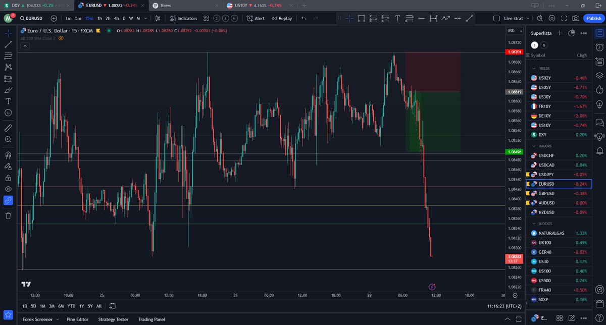Collapse the indicator legend chevron

24,46
